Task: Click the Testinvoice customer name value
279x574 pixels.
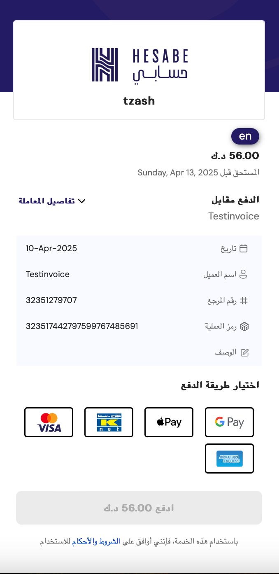Action: click(x=47, y=274)
